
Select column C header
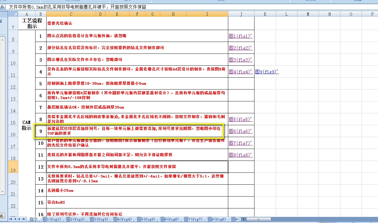click(x=71, y=14)
